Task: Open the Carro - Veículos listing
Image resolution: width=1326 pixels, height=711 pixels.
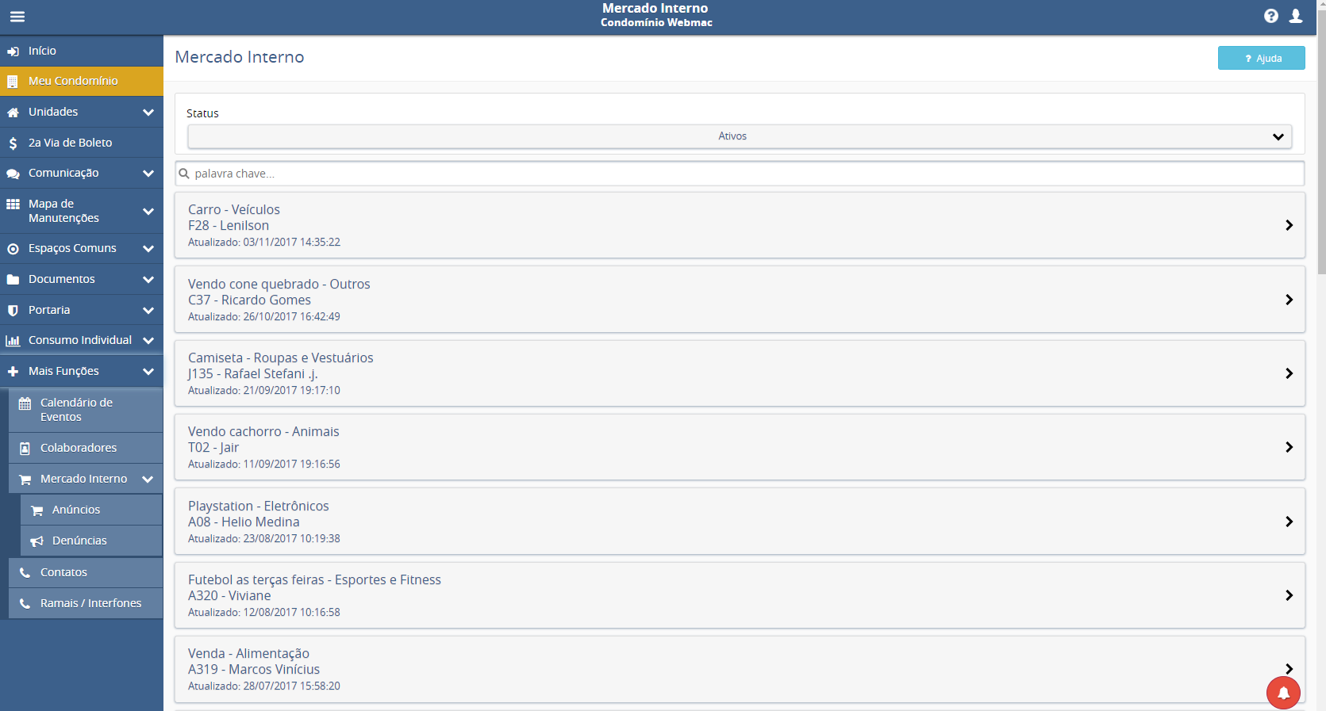Action: [x=740, y=225]
